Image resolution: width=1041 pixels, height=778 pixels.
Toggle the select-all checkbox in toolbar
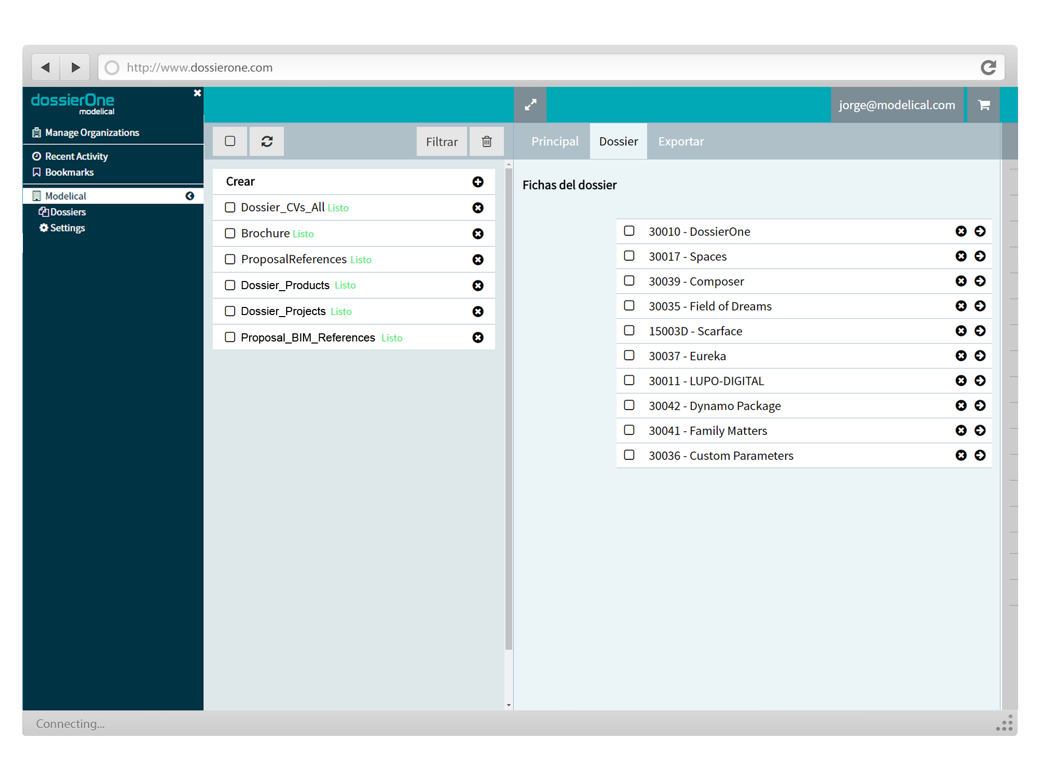tap(230, 141)
